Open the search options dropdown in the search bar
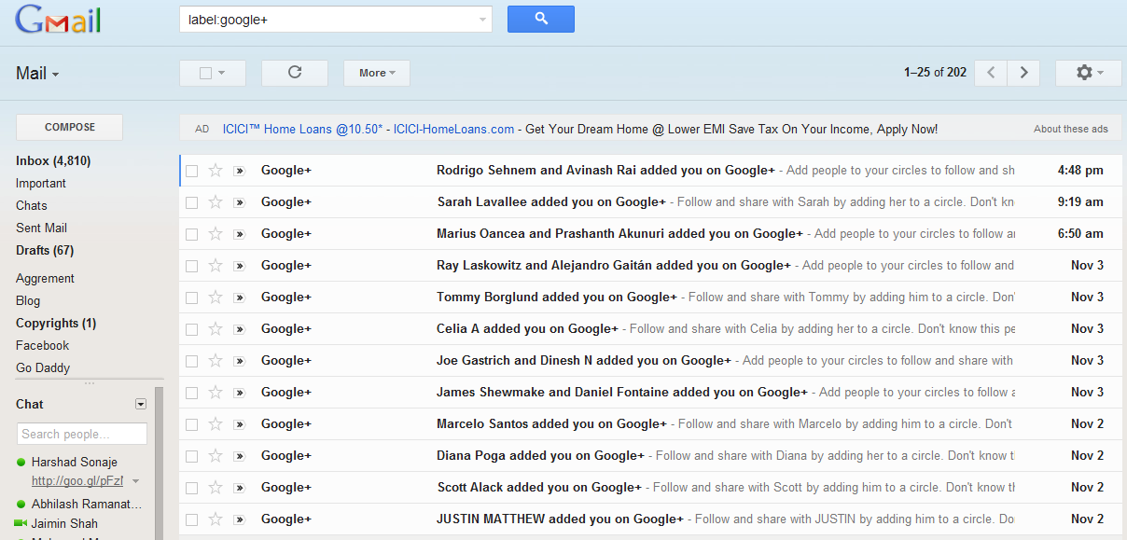 481,19
